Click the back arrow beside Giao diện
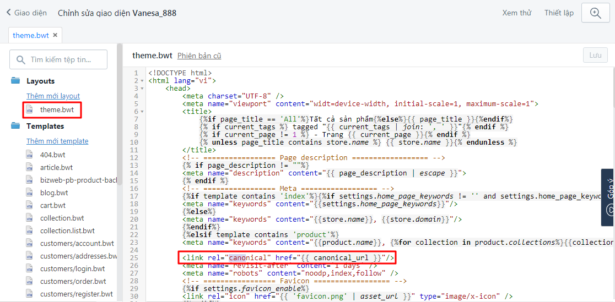Screen dimensions: 615x302 point(8,13)
